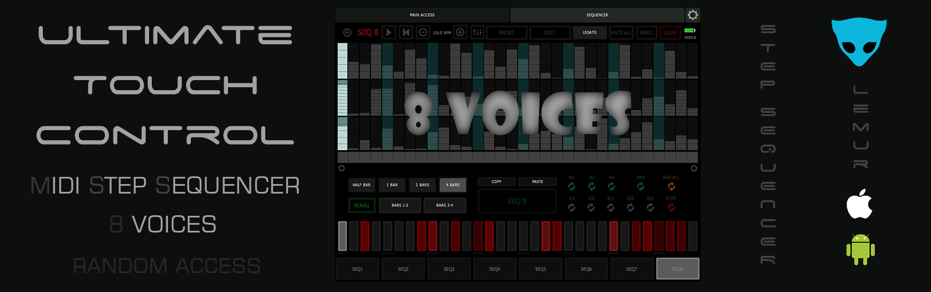
Task: Click the green MIDI 8 battery indicator
Action: coord(690,31)
